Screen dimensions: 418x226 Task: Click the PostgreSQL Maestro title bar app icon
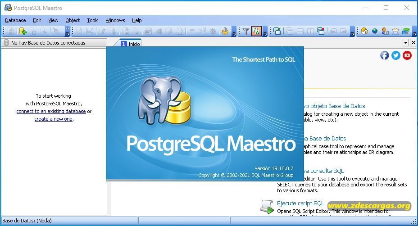8,8
